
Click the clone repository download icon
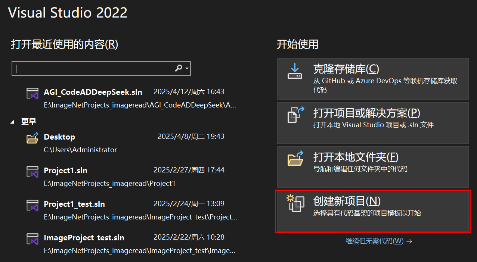(x=295, y=71)
